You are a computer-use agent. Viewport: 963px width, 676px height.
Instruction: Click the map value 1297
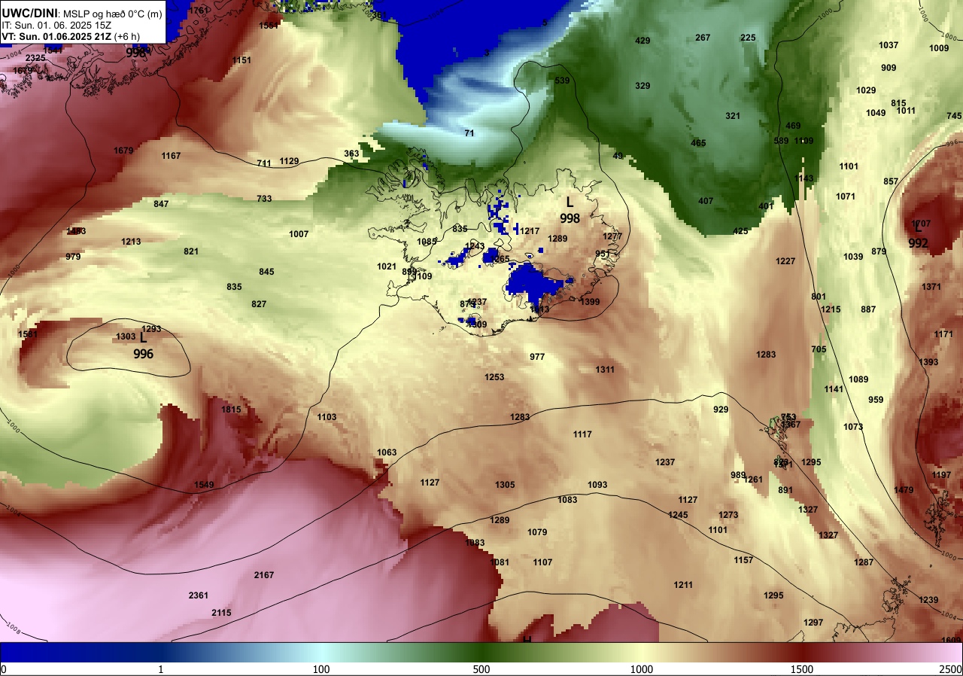pyautogui.click(x=813, y=623)
